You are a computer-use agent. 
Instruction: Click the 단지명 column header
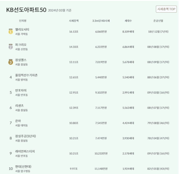23,21
